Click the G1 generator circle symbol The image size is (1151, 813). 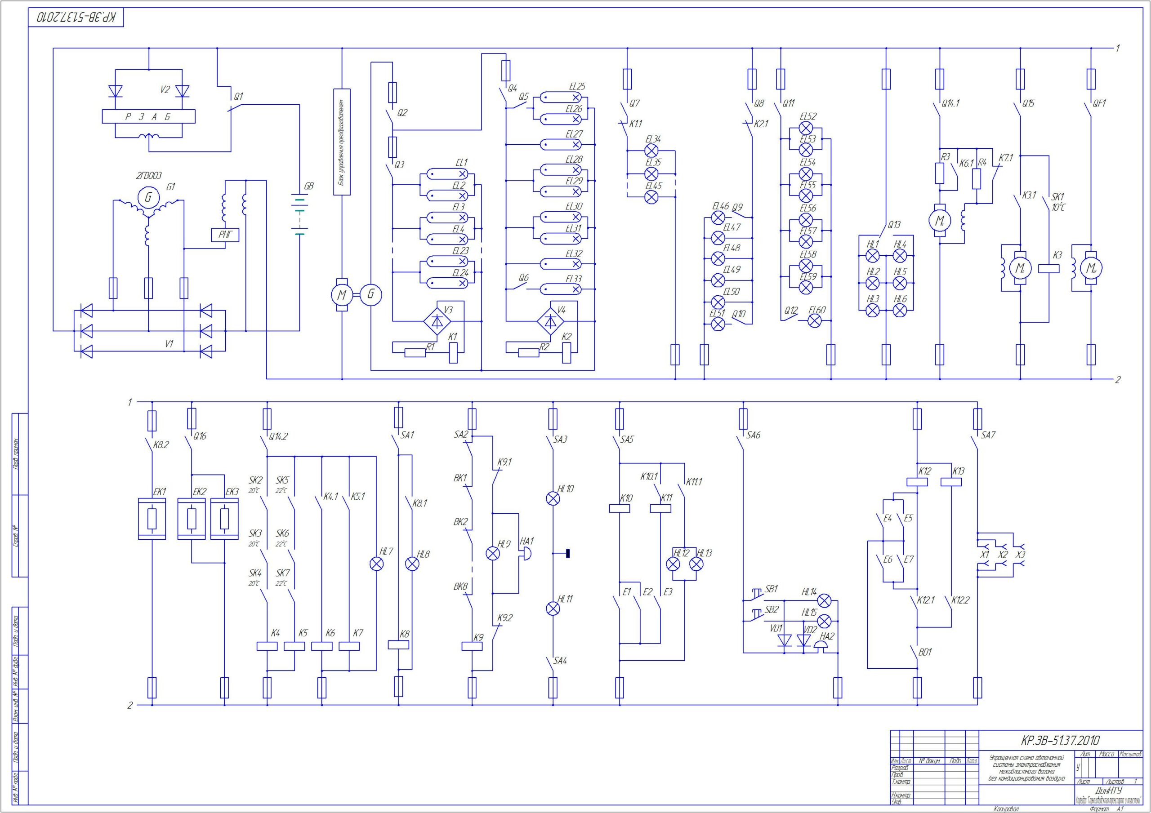click(x=148, y=197)
